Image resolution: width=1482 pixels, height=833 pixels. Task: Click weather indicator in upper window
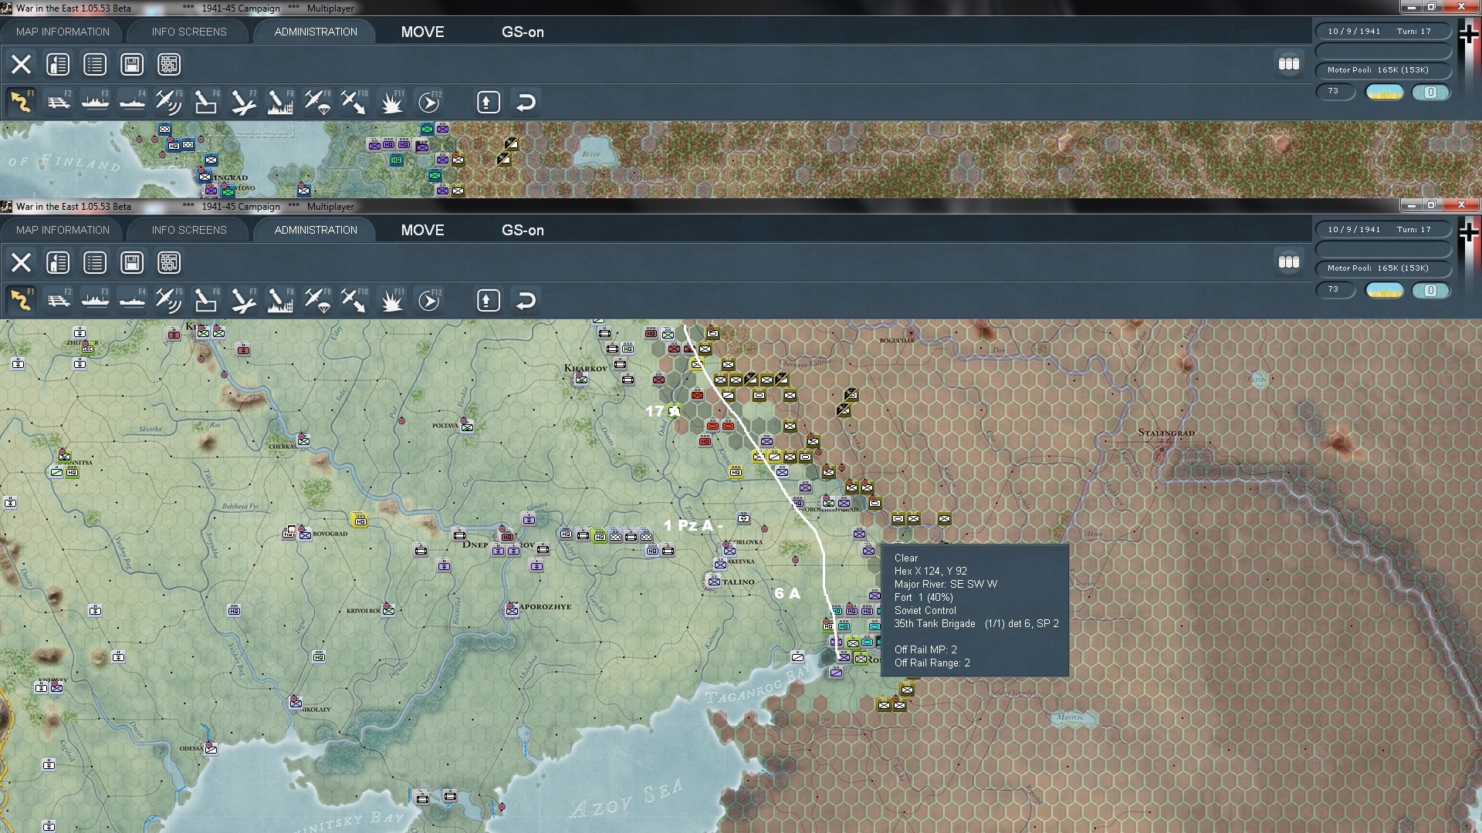point(1385,92)
